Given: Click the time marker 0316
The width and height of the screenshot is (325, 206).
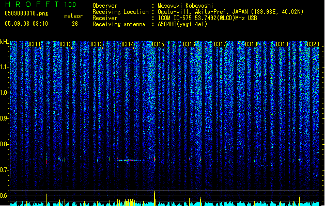Looking at the screenshot, I should pyautogui.click(x=189, y=44).
